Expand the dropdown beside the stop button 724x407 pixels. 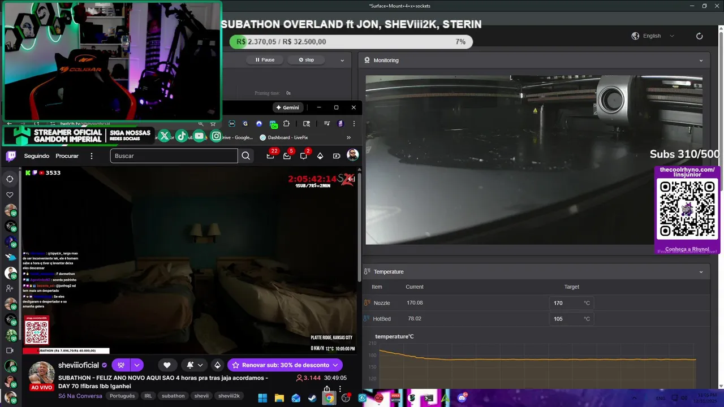pos(342,60)
